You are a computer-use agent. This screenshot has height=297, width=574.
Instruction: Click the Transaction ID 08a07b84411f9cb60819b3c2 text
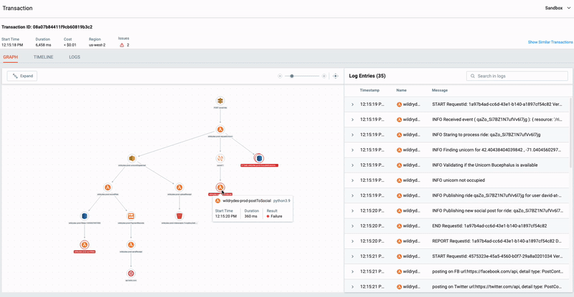pyautogui.click(x=47, y=27)
